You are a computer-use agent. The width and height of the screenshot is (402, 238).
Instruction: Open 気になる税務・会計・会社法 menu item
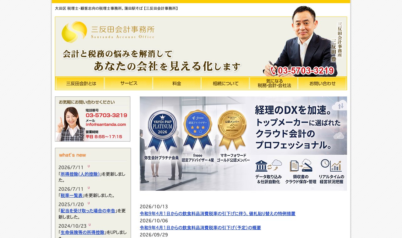[x=274, y=83]
